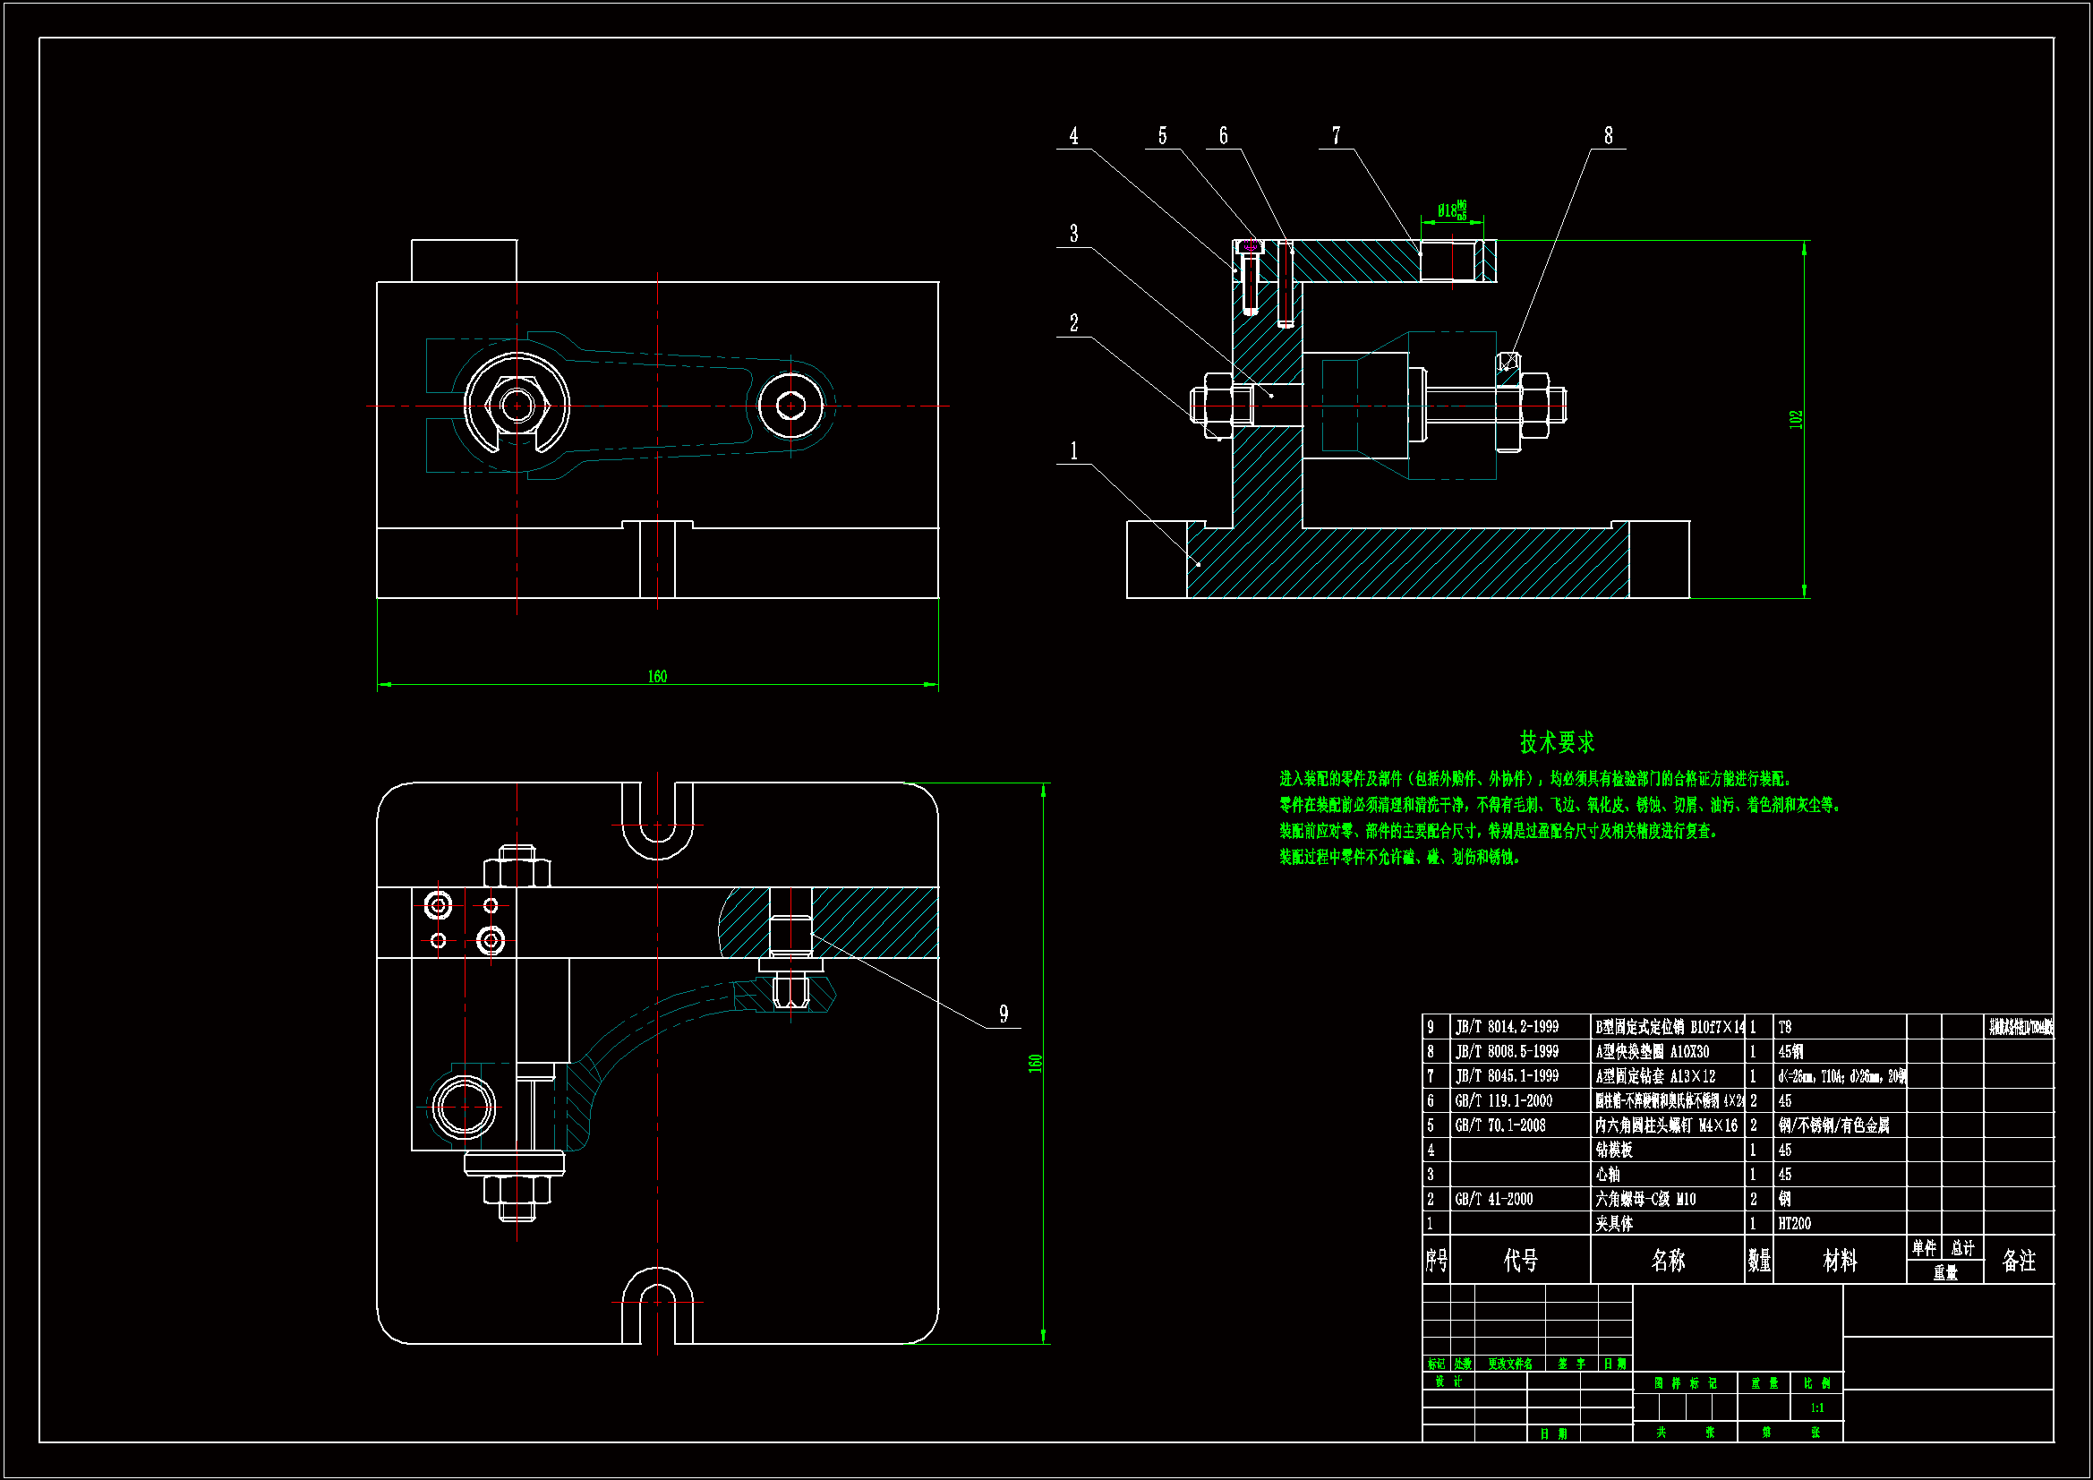The width and height of the screenshot is (2093, 1480).
Task: Click the 技术要求 heading text
Action: click(x=1556, y=742)
